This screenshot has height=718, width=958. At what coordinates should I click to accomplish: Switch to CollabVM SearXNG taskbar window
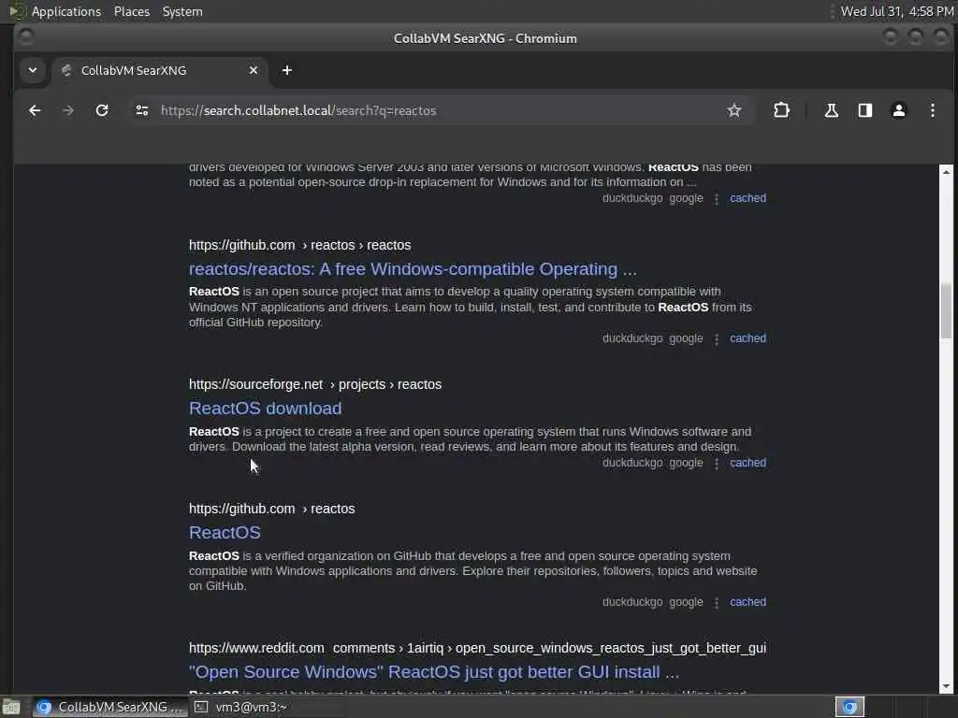[x=110, y=707]
